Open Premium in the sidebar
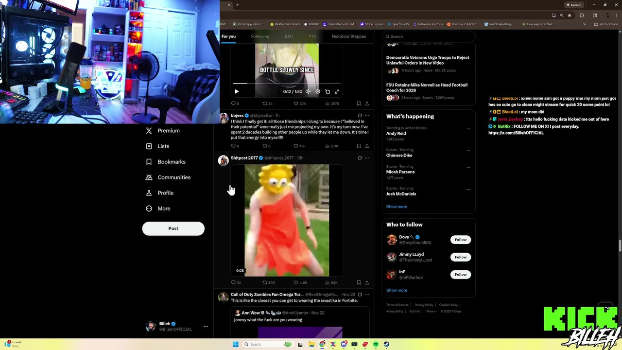622x350 pixels. [x=163, y=131]
